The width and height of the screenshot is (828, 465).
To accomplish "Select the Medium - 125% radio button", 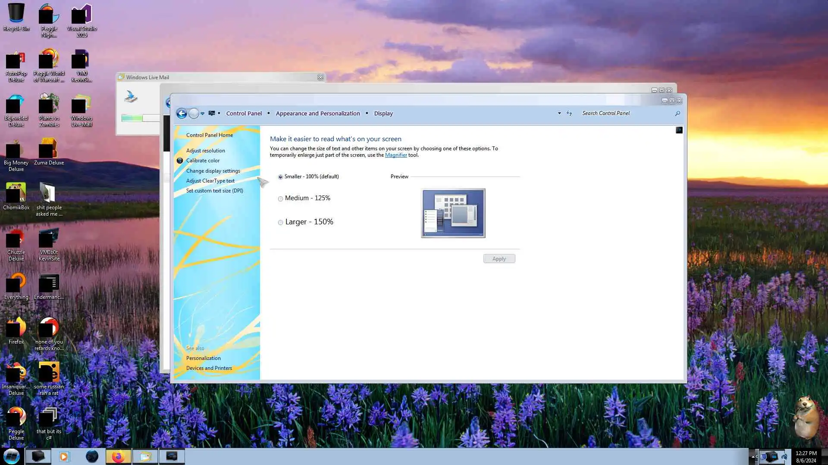I will coord(281,198).
